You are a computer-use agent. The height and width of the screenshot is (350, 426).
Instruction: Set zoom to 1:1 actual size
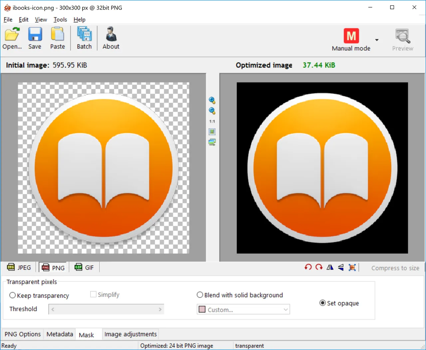[x=212, y=121]
